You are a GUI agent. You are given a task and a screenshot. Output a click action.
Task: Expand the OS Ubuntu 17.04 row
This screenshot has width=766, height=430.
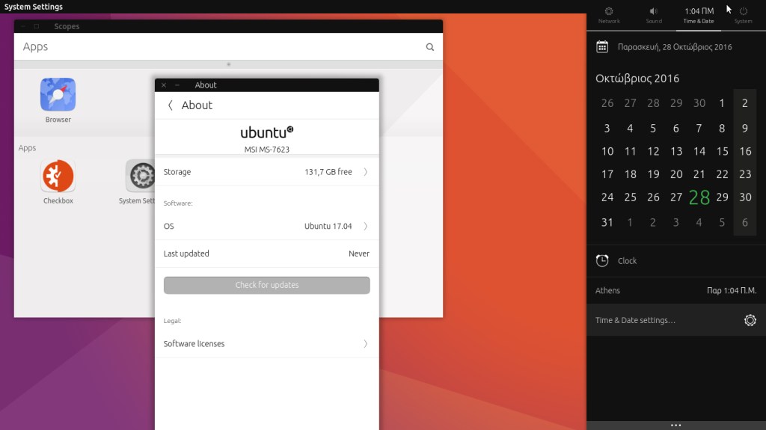(266, 226)
